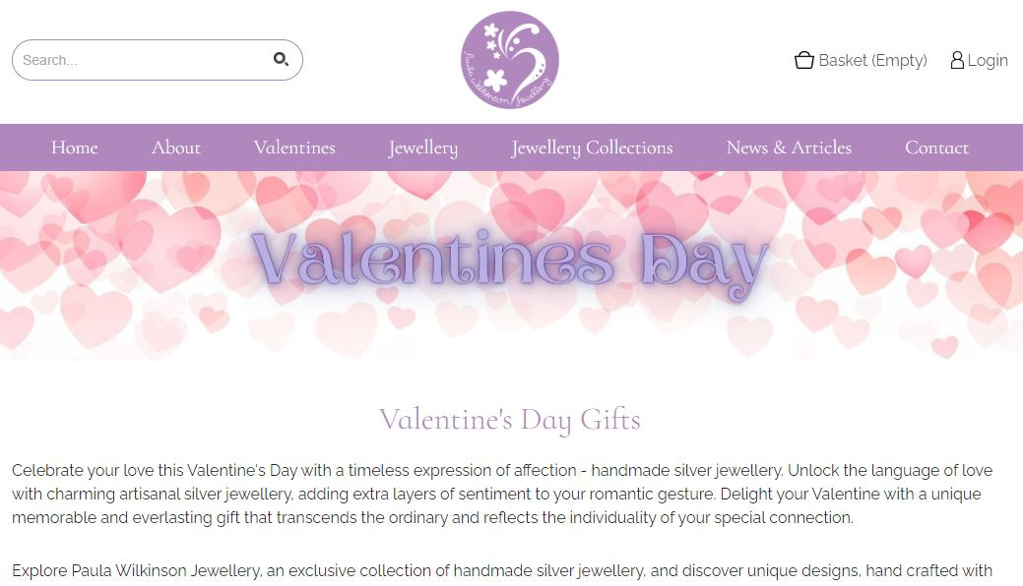Navigate to the Contact page
Screen dimensions: 1023x586
(x=936, y=147)
